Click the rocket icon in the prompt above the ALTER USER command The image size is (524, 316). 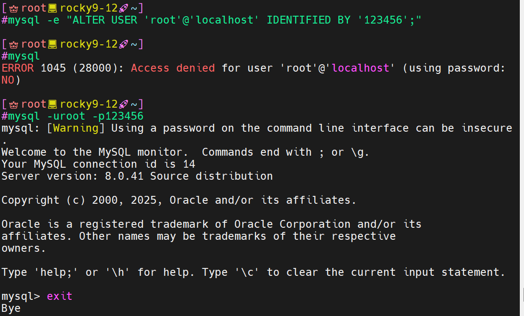click(x=124, y=8)
